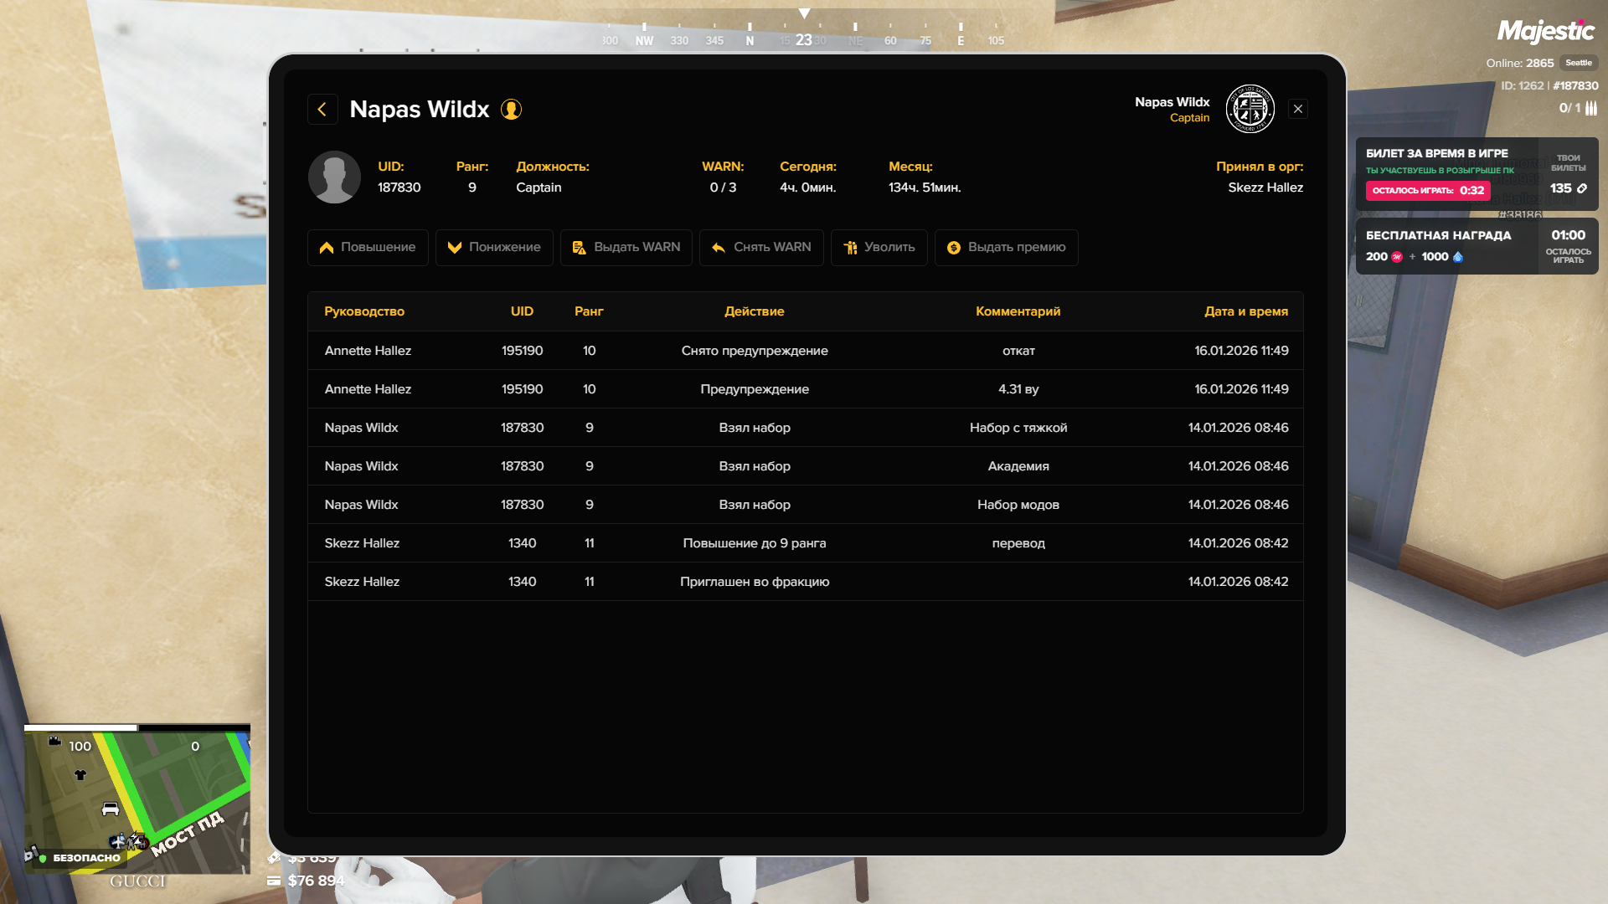Image resolution: width=1608 pixels, height=904 pixels.
Task: Click the Руководство column header
Action: (364, 311)
